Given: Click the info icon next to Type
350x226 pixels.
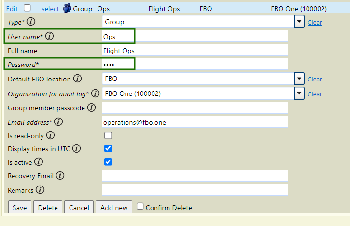Looking at the screenshot, I should click(x=31, y=22).
